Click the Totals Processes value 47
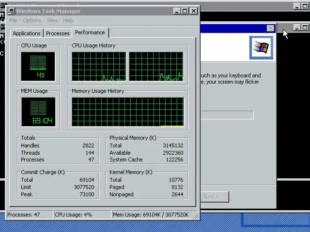The height and width of the screenshot is (232, 310). point(91,159)
